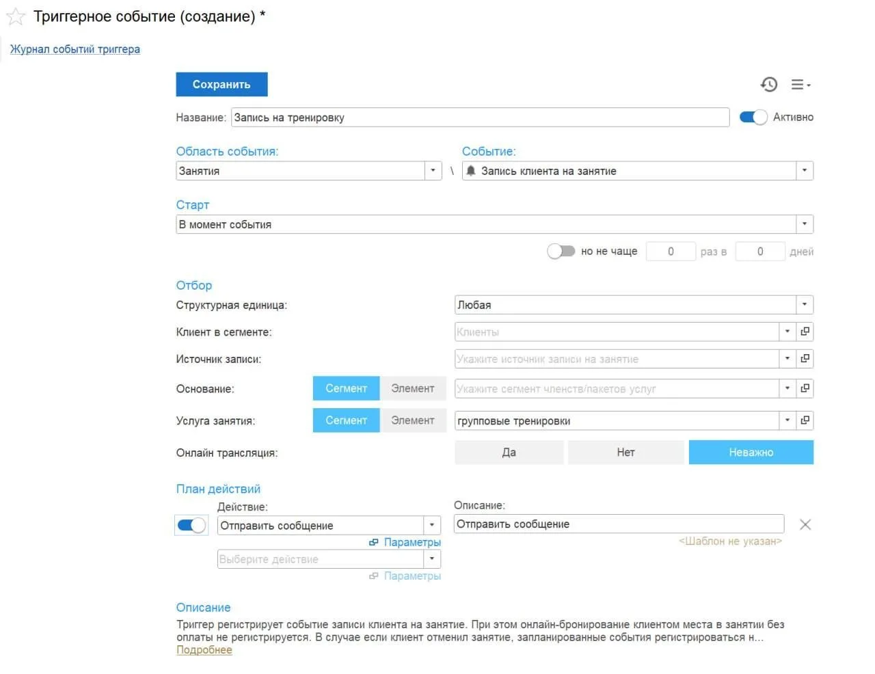This screenshot has height=674, width=875.
Task: Expand the Выберите действие dropdown
Action: (432, 558)
